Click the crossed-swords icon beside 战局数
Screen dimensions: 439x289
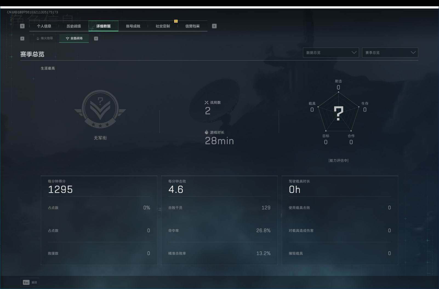tap(207, 102)
